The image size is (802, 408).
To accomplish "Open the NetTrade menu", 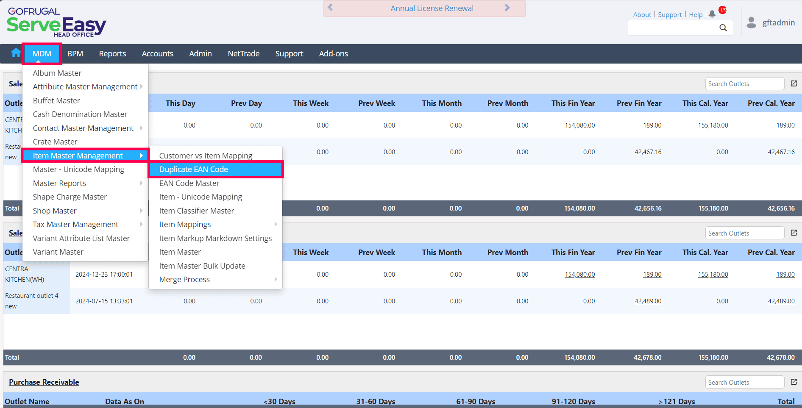I will coord(244,54).
